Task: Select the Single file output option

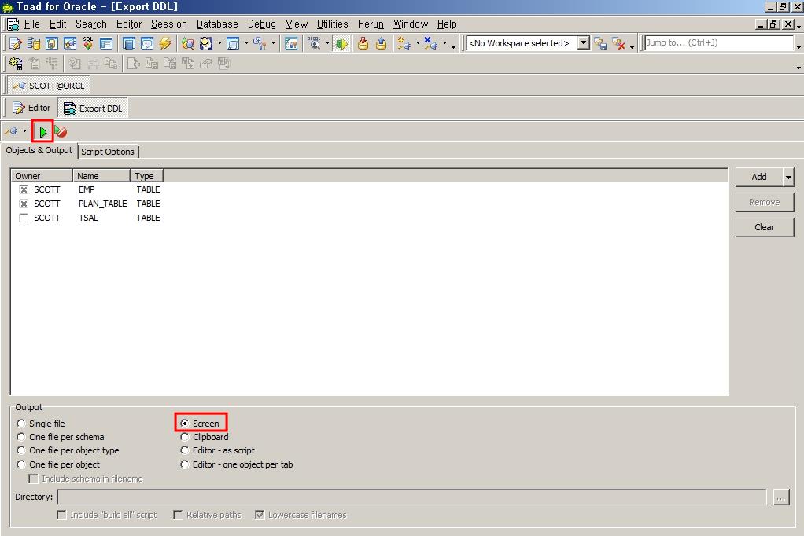Action: [21, 424]
